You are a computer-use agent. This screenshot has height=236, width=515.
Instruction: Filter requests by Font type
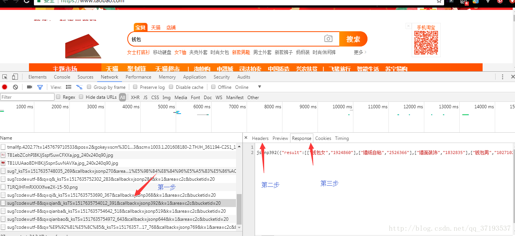click(196, 97)
